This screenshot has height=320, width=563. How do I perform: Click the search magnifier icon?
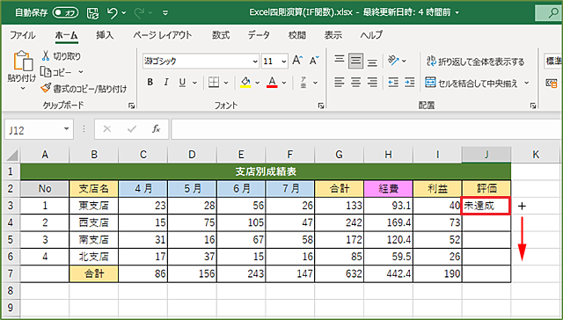[553, 13]
